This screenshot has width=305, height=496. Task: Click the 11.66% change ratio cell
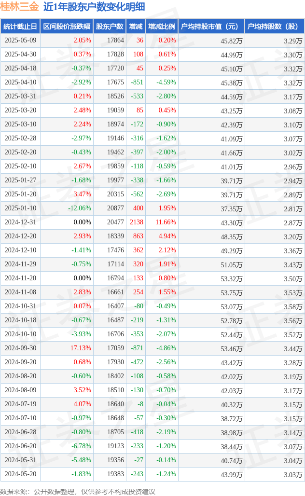166,222
